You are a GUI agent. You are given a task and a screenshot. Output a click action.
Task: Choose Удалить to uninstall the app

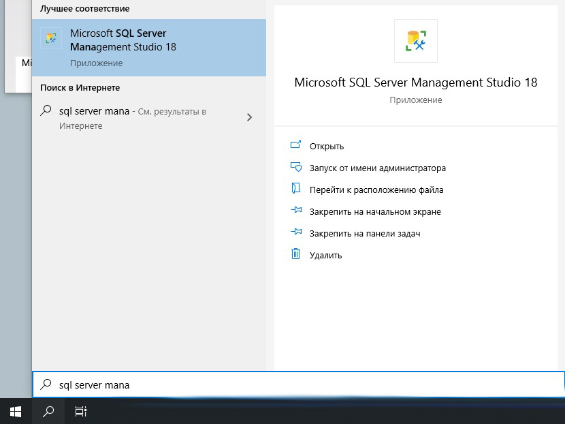326,255
